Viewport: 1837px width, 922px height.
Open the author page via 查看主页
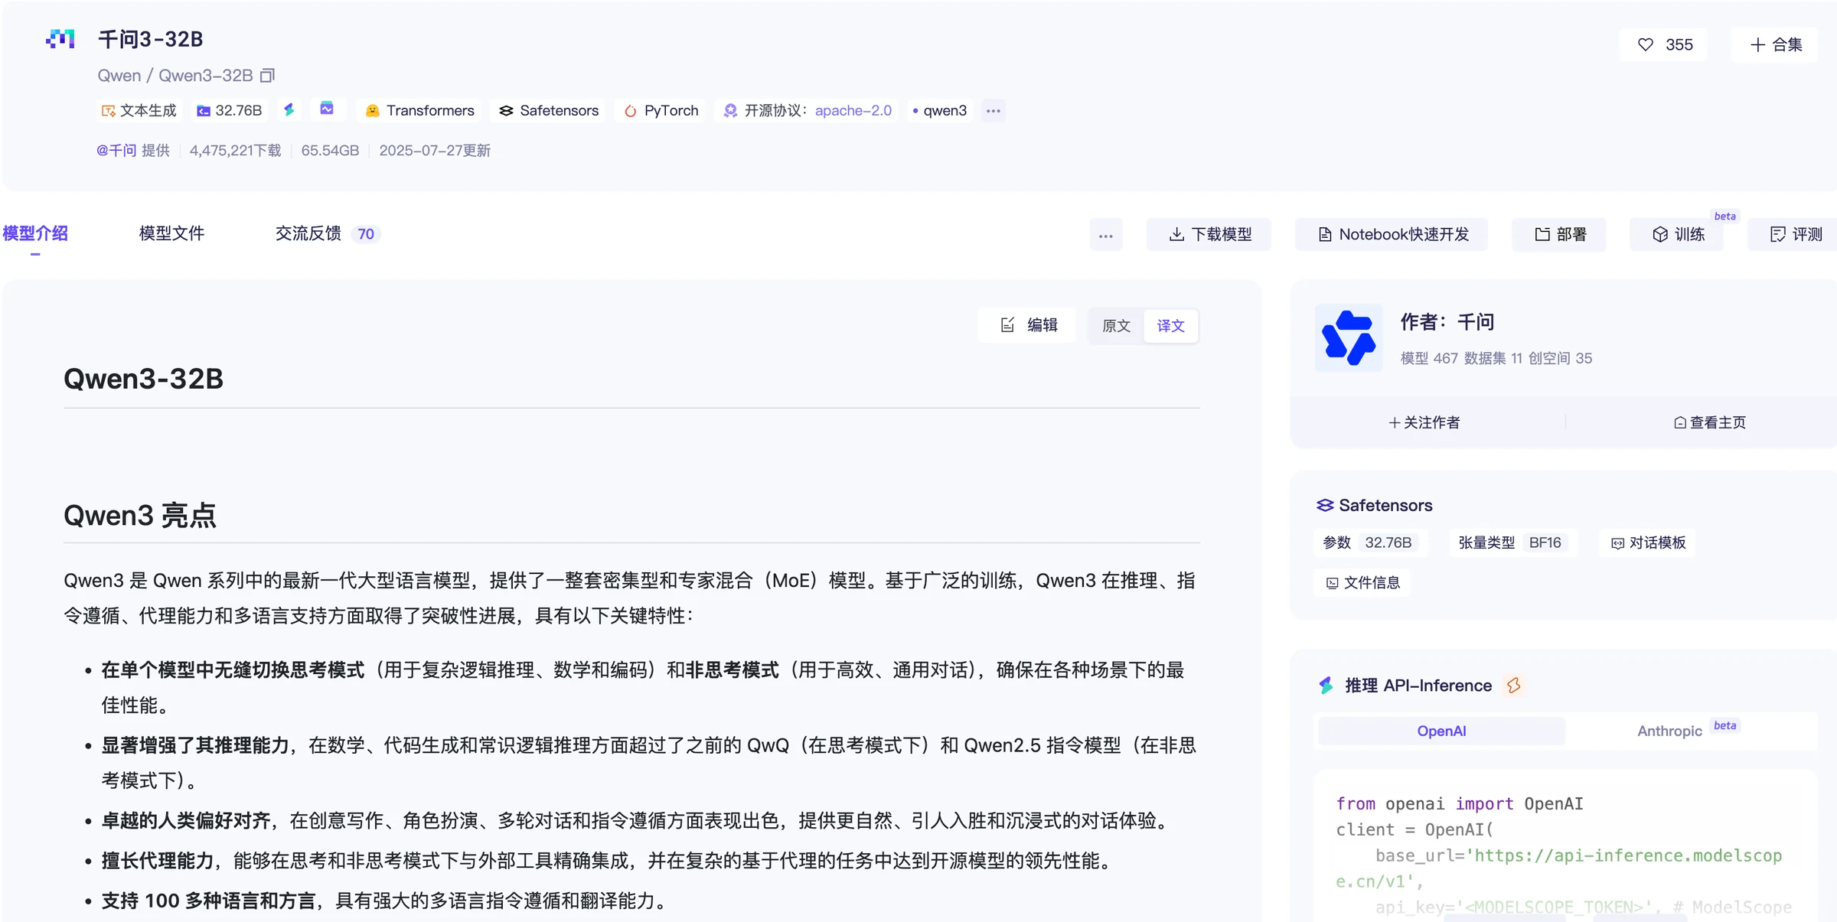(x=1710, y=422)
